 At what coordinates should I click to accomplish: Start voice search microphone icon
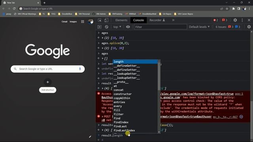[80, 69]
